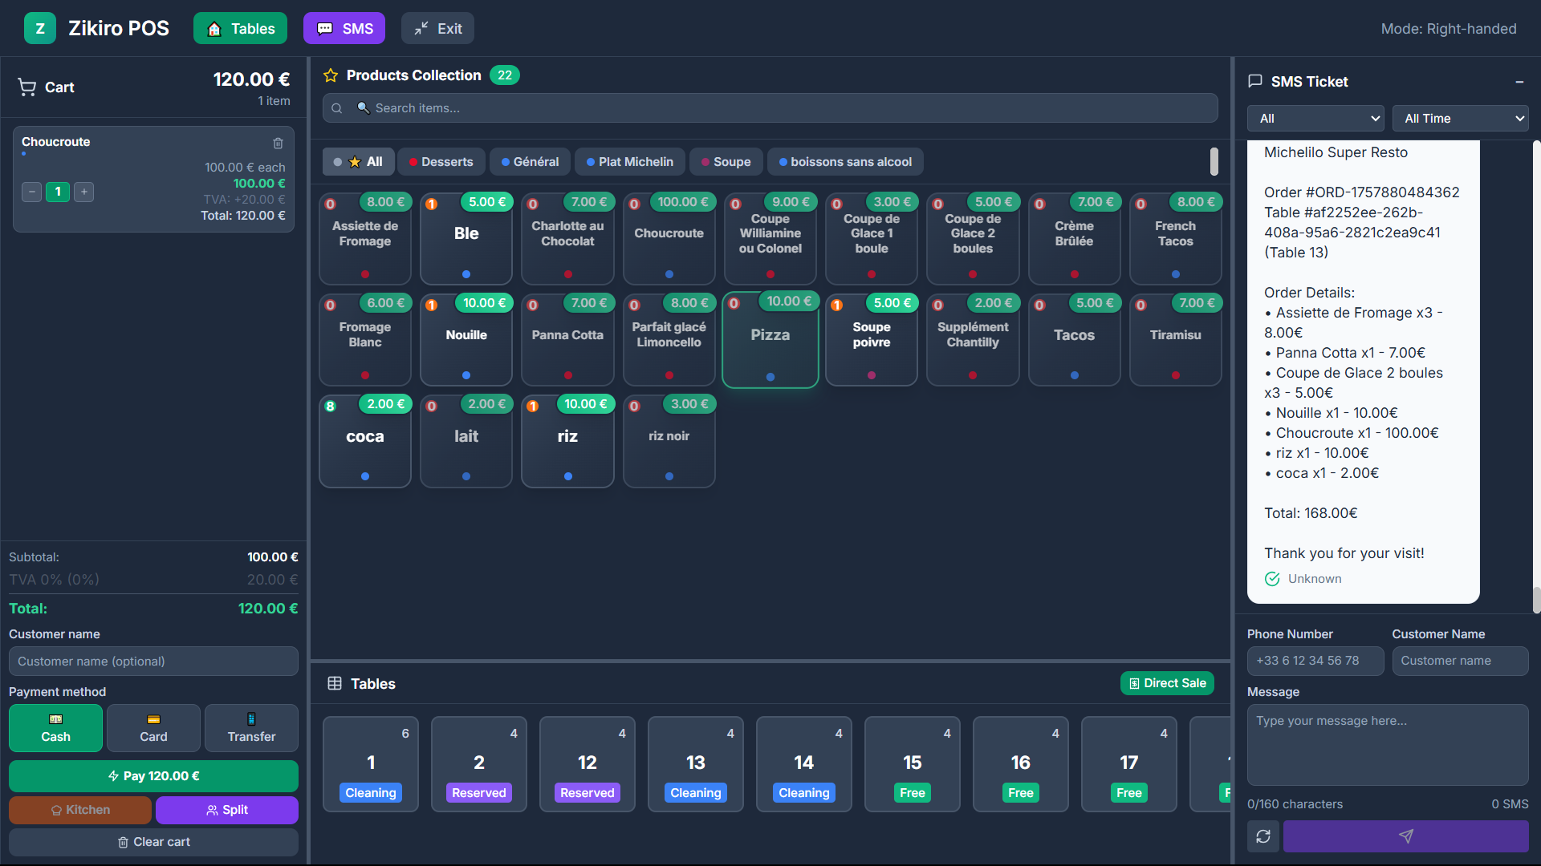Viewport: 1541px width, 866px height.
Task: Add Tiramisu to cart
Action: tap(1176, 340)
